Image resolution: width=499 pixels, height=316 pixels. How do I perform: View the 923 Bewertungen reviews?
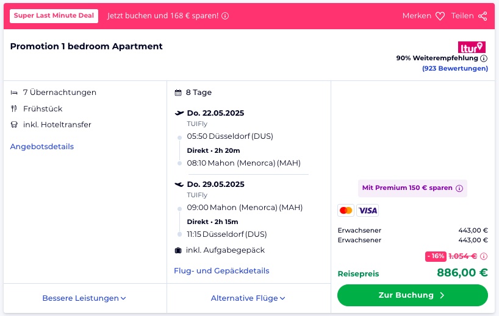coord(454,68)
